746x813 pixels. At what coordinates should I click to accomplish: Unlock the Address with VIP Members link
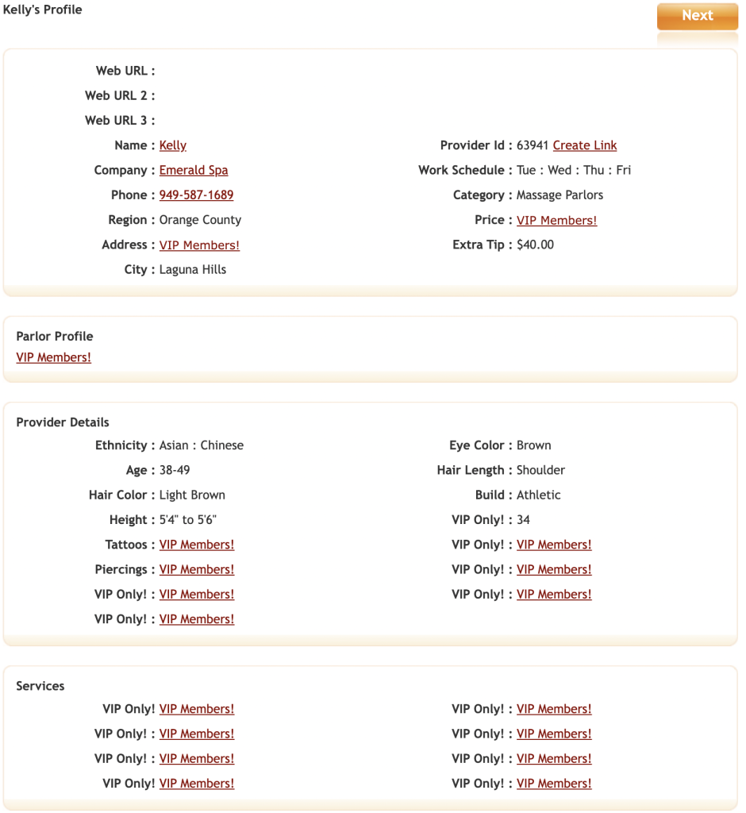coord(199,245)
